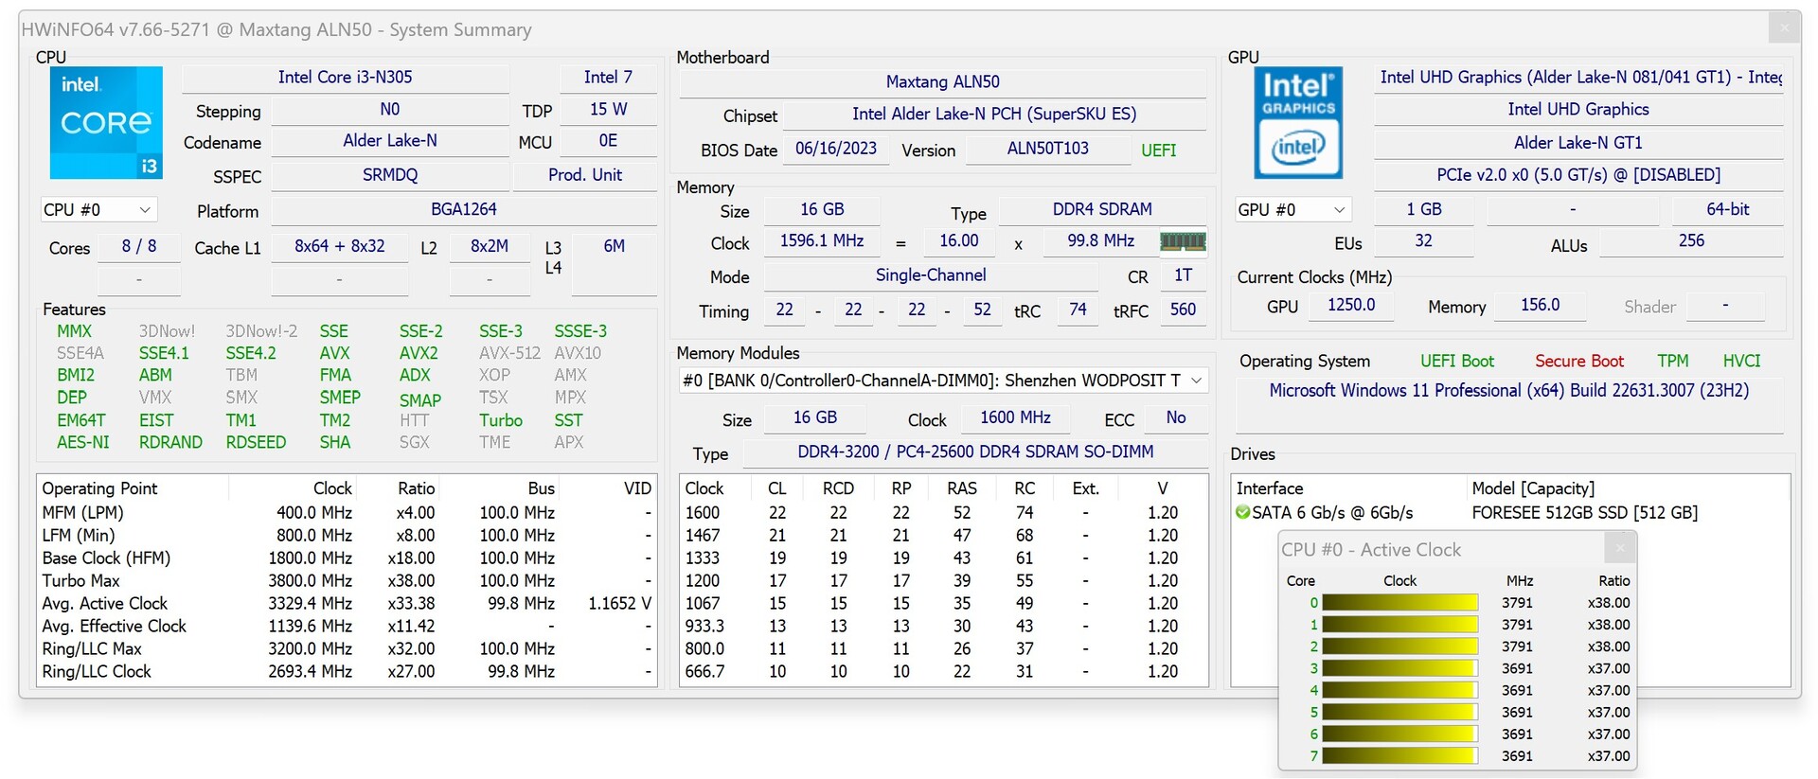Close the System Summary window
1818x779 pixels.
pos(1785,27)
